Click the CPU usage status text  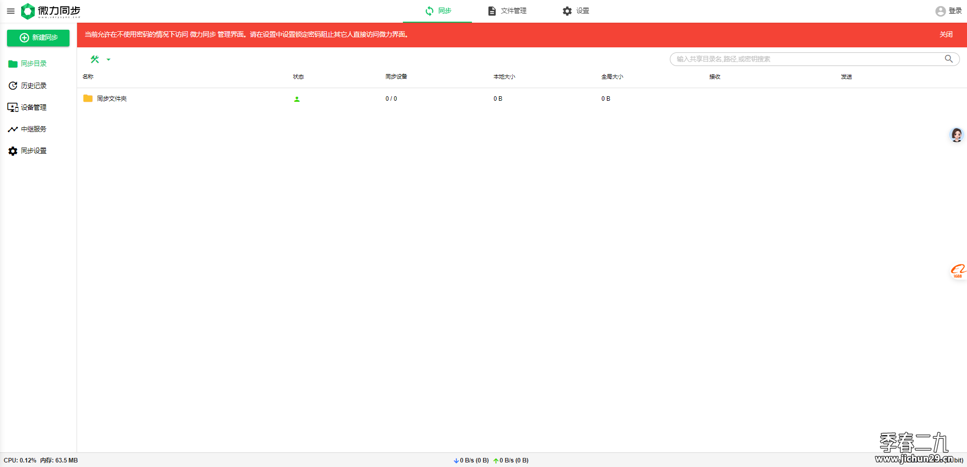point(20,460)
